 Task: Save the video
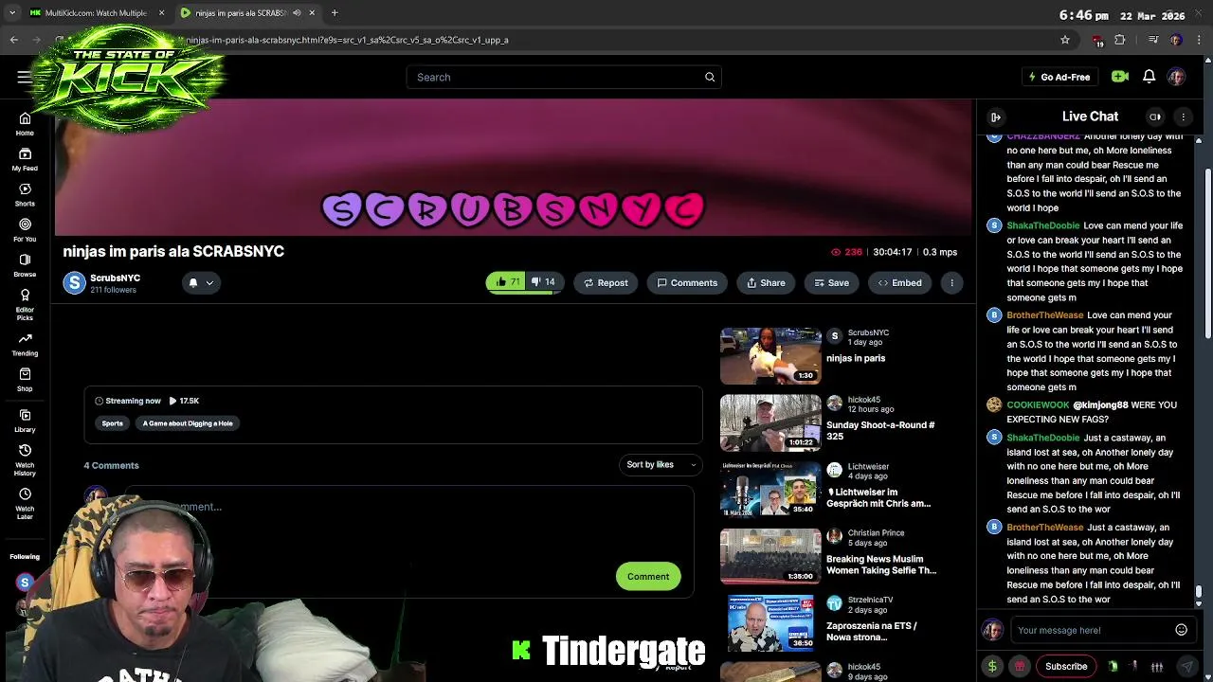click(831, 282)
